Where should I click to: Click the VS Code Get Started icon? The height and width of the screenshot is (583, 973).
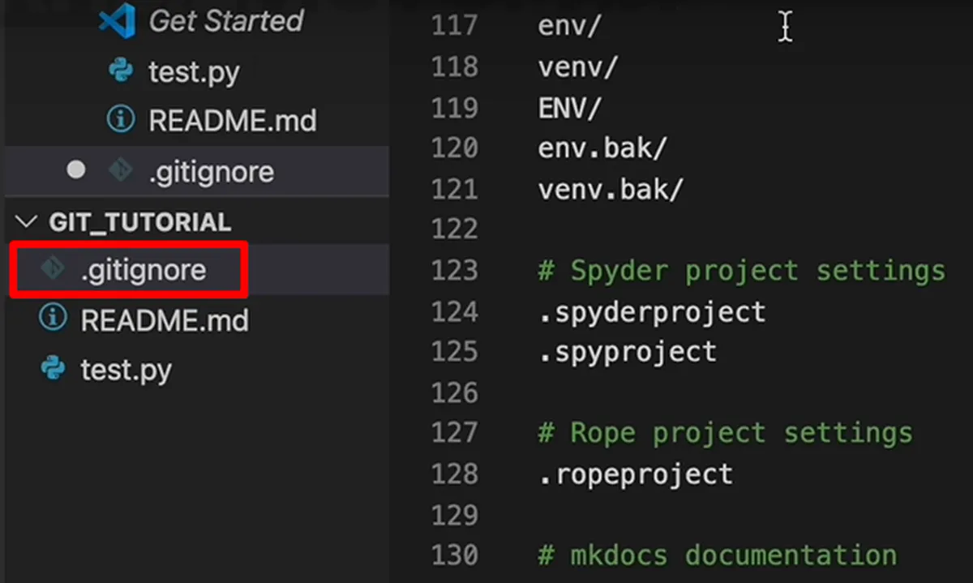(117, 20)
